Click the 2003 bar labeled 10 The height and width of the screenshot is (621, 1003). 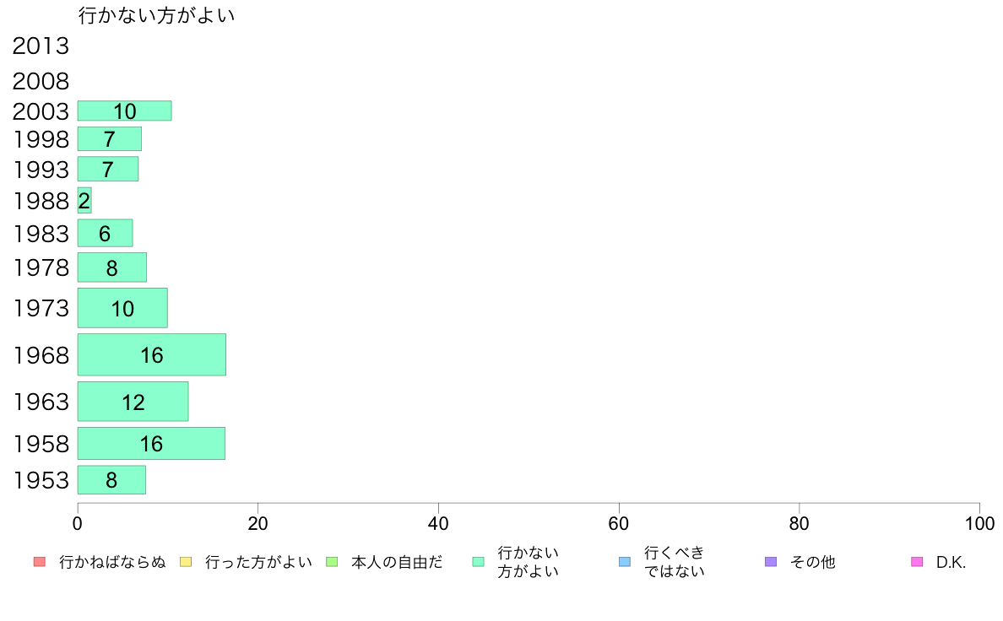point(125,111)
